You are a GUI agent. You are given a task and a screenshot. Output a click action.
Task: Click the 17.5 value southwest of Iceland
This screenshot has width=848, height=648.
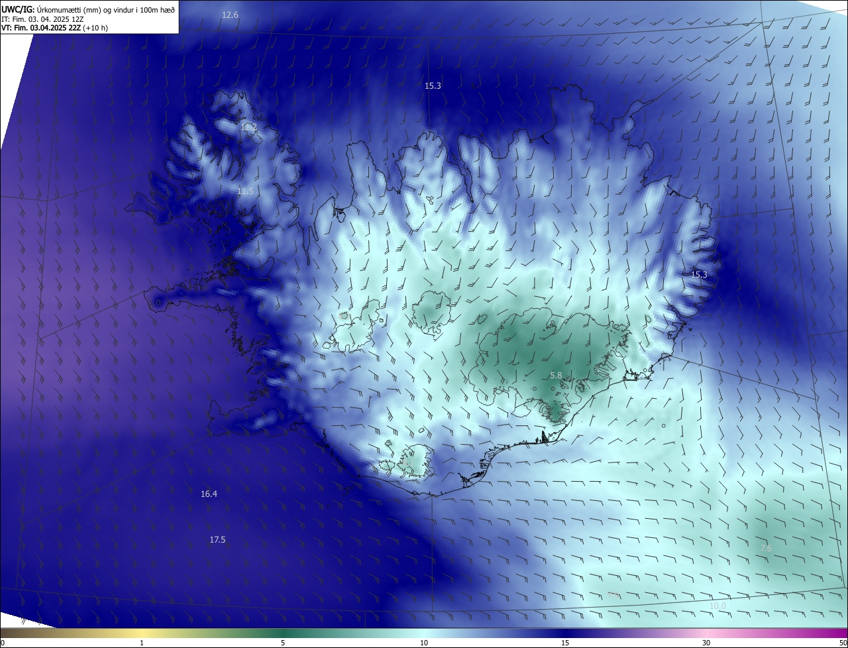tap(217, 540)
